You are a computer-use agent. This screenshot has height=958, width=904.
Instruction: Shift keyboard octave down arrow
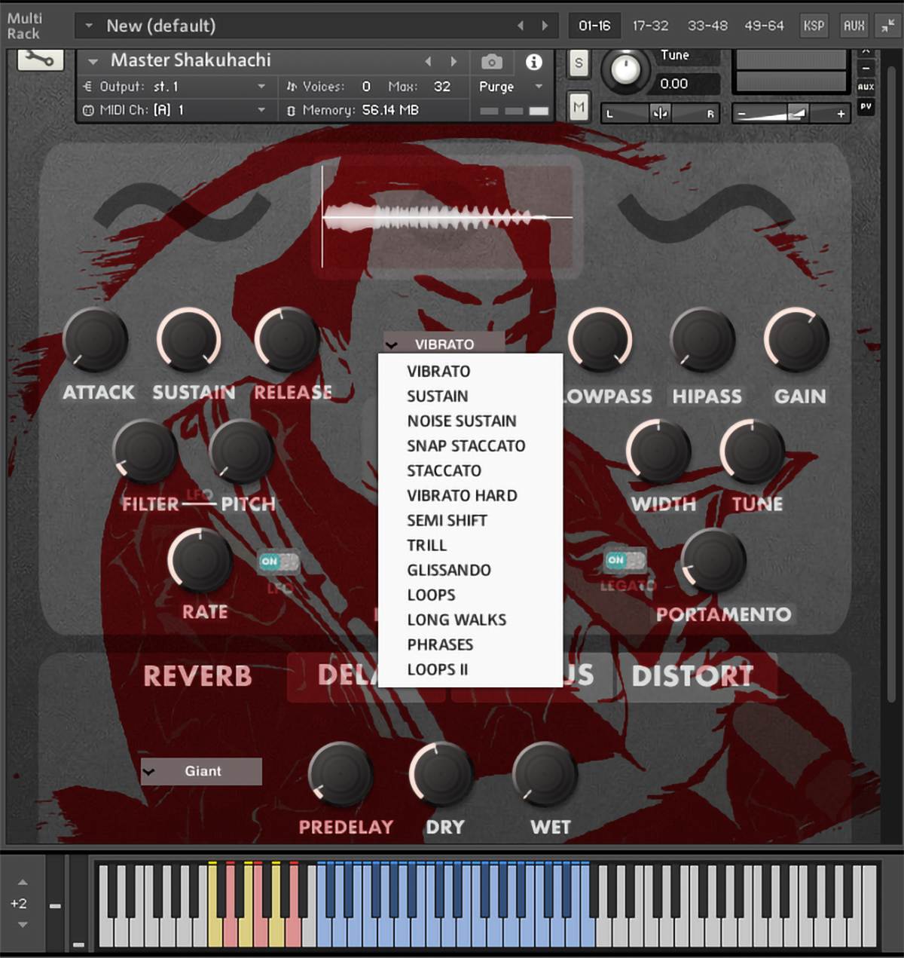click(23, 924)
